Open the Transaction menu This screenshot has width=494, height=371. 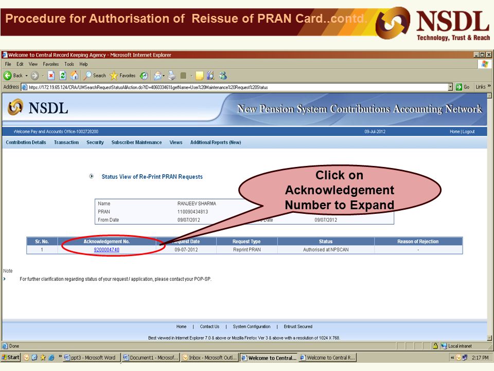point(66,142)
